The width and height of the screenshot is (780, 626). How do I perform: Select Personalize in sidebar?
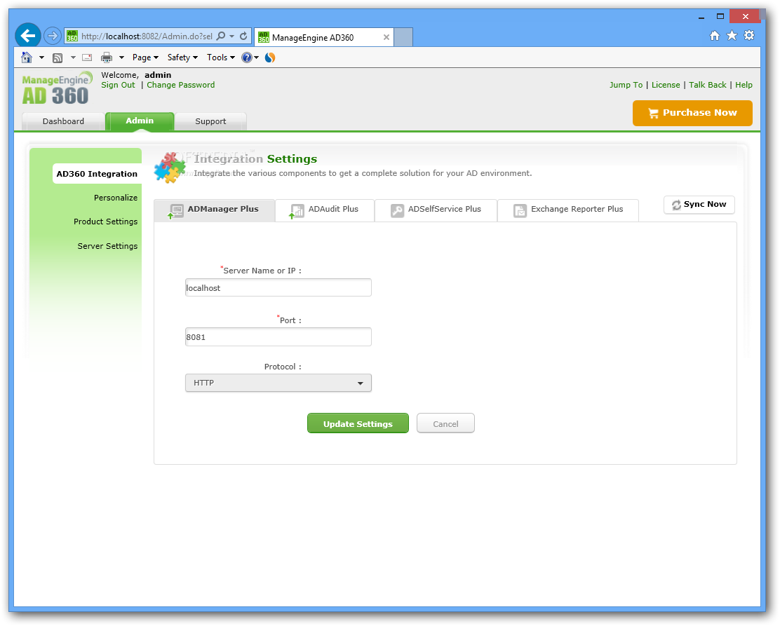(116, 198)
